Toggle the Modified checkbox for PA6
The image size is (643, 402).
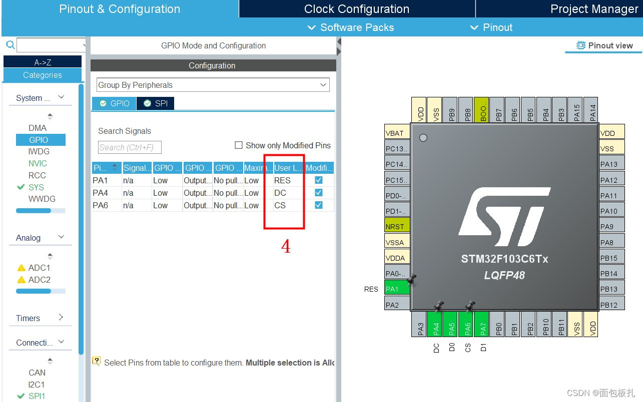pos(319,205)
